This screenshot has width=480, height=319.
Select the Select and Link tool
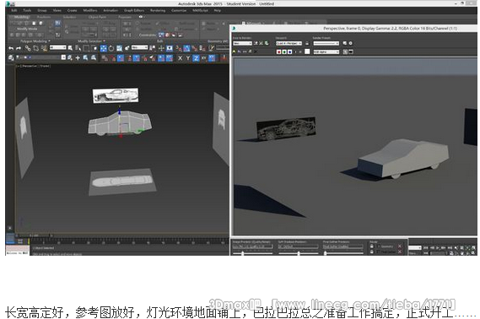coord(28,48)
